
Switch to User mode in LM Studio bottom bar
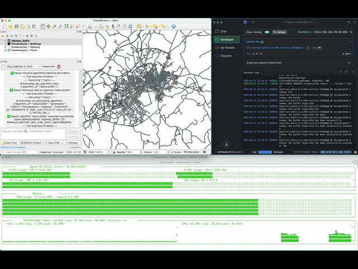point(254,152)
